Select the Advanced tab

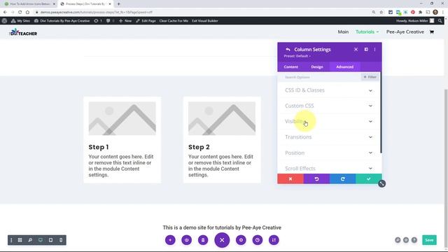point(344,67)
